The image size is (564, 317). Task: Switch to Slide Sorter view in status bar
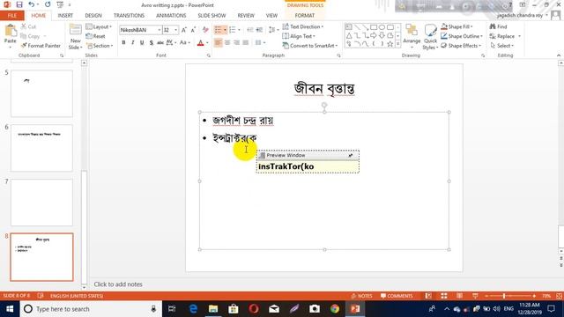(x=444, y=296)
